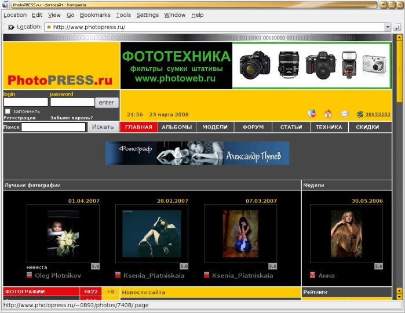The height and width of the screenshot is (313, 405).
Task: Open the Анна model thumbnail from 30.05.2006
Action: point(346,234)
